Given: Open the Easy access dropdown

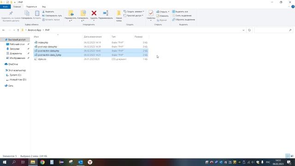Looking at the screenshot, I should coord(133,16).
